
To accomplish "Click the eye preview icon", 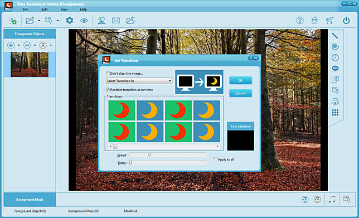I will 84,21.
